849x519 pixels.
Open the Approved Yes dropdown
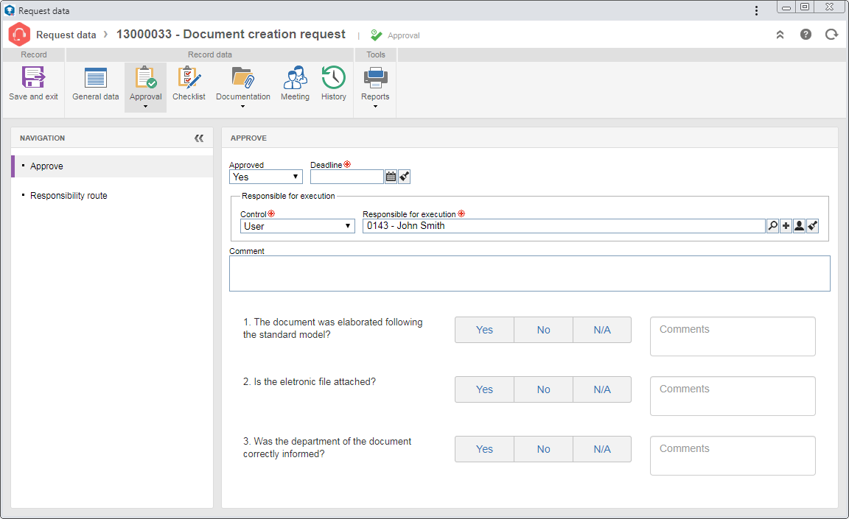pos(266,177)
